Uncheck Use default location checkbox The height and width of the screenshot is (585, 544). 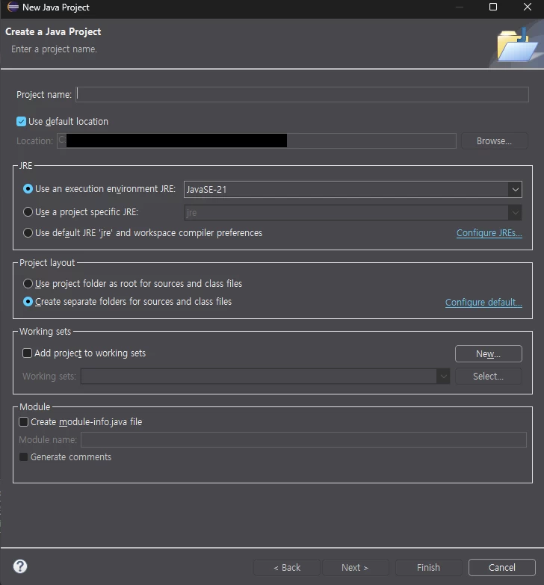coord(21,121)
